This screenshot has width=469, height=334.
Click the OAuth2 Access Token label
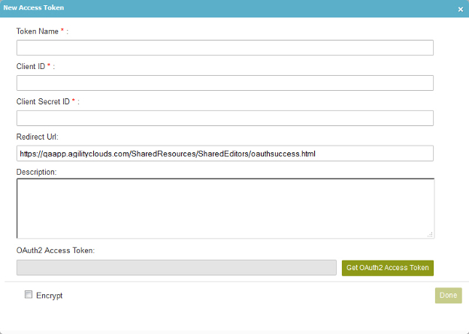click(56, 251)
